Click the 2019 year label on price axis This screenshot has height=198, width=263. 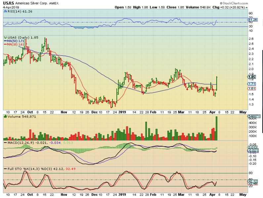click(123, 112)
